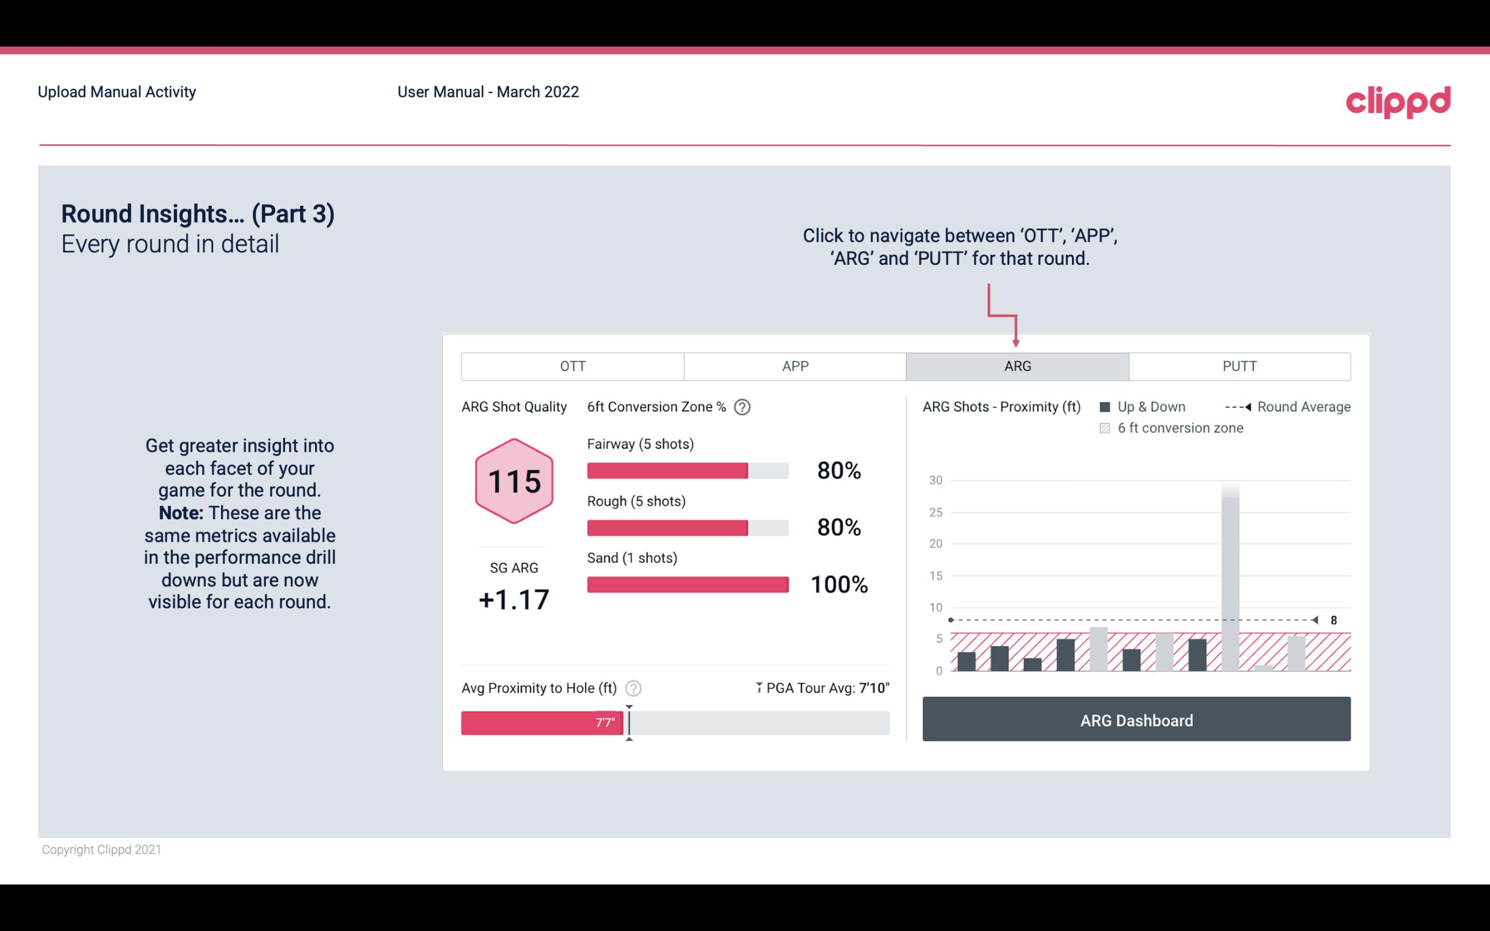Click the APP tab
This screenshot has width=1490, height=931.
(x=796, y=367)
